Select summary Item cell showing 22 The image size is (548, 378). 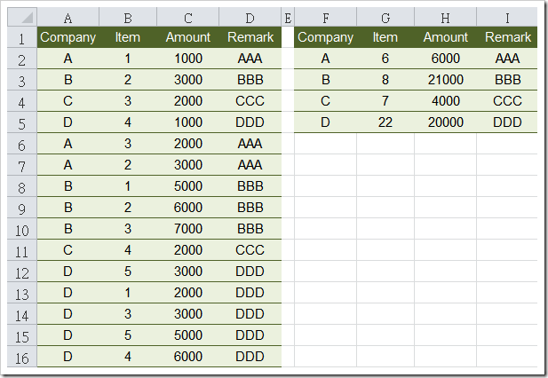click(x=385, y=122)
